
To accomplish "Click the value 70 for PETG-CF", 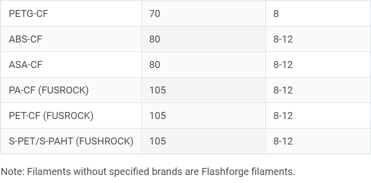I will tap(155, 13).
